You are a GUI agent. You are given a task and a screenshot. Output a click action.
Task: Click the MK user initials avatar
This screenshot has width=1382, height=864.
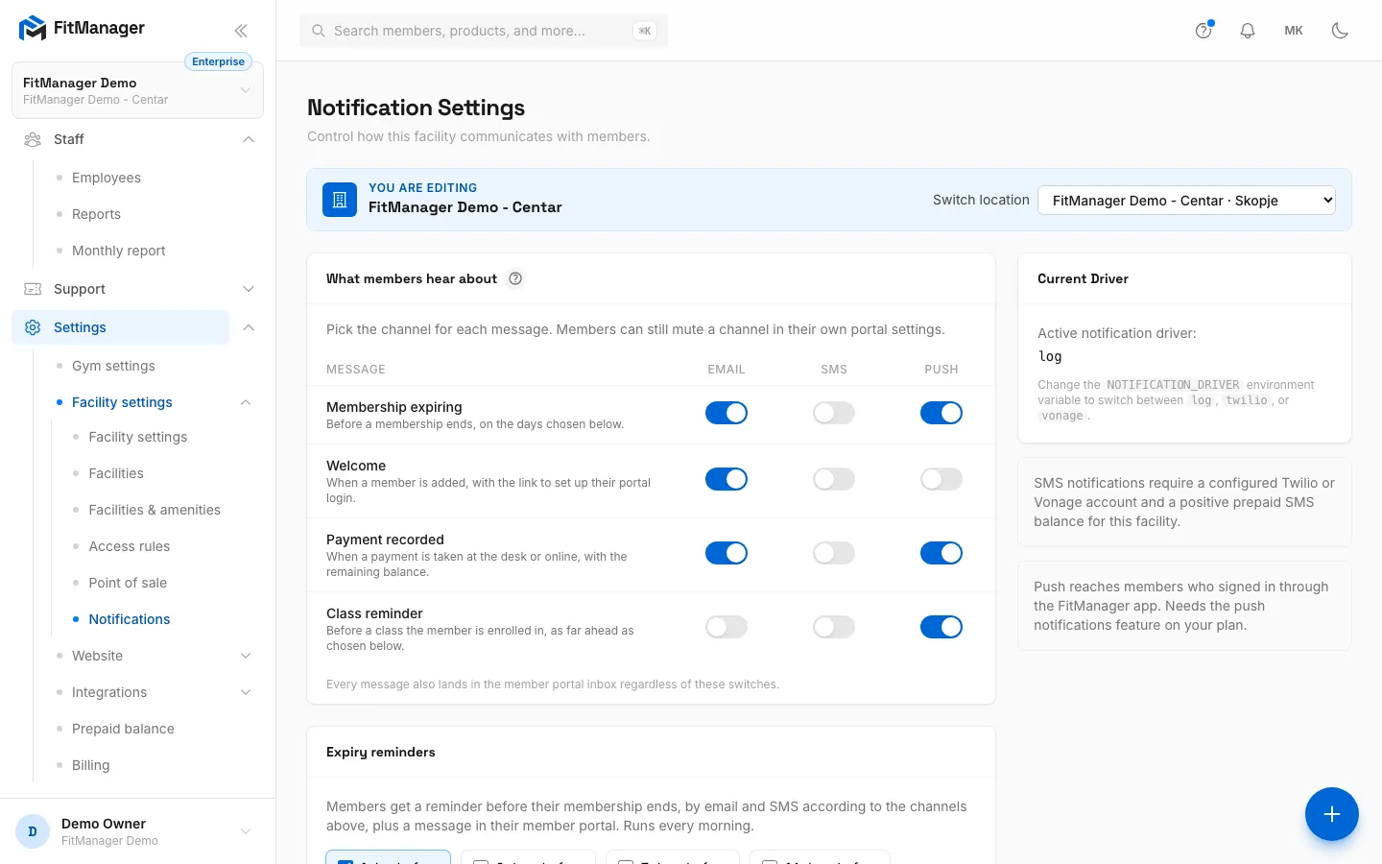click(1294, 31)
